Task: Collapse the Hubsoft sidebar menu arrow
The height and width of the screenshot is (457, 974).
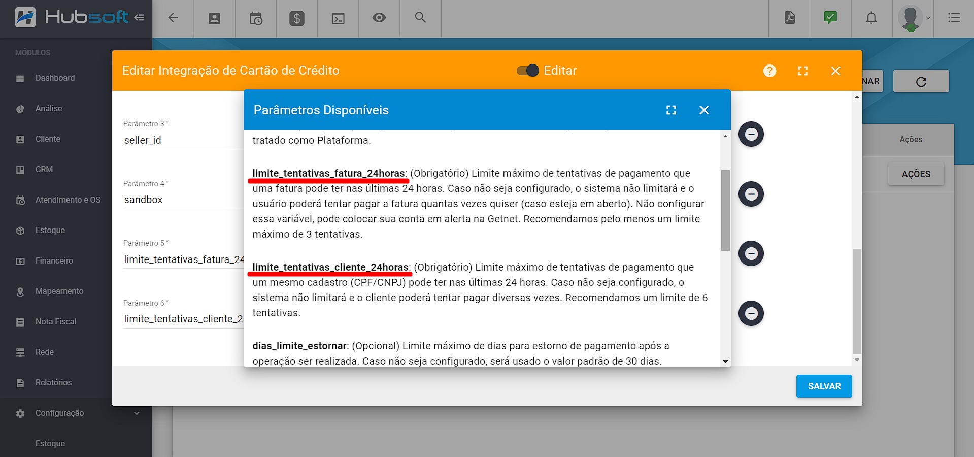Action: coord(139,18)
